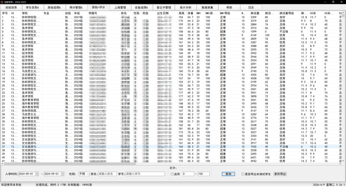Enable the 启用 total score checkbox
The height and width of the screenshot is (187, 346).
click(172, 174)
